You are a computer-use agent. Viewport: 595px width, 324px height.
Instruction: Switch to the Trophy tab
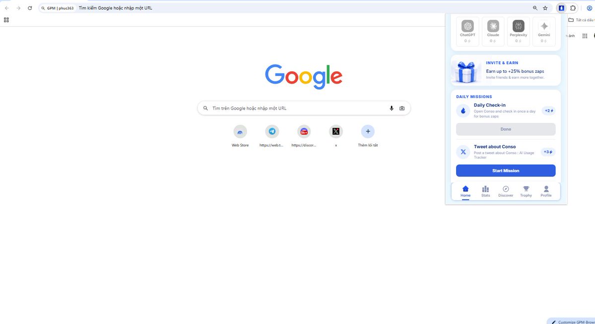click(x=526, y=192)
